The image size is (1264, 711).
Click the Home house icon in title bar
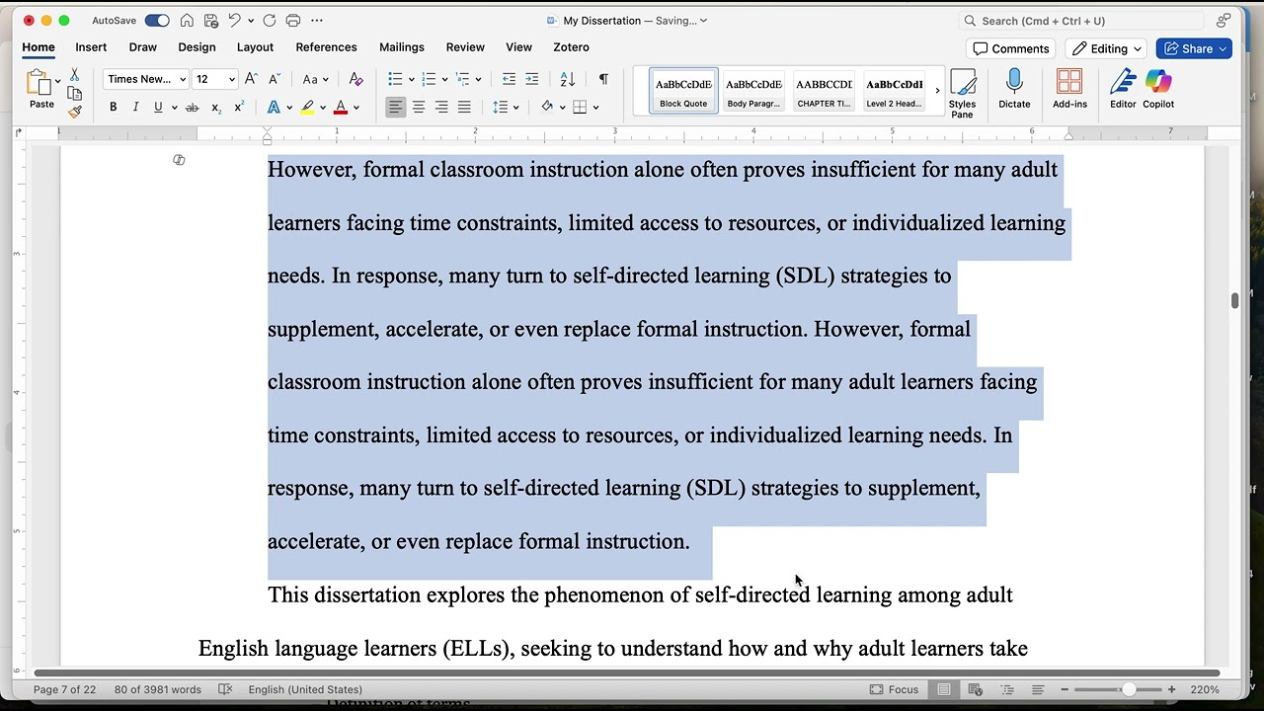[187, 20]
